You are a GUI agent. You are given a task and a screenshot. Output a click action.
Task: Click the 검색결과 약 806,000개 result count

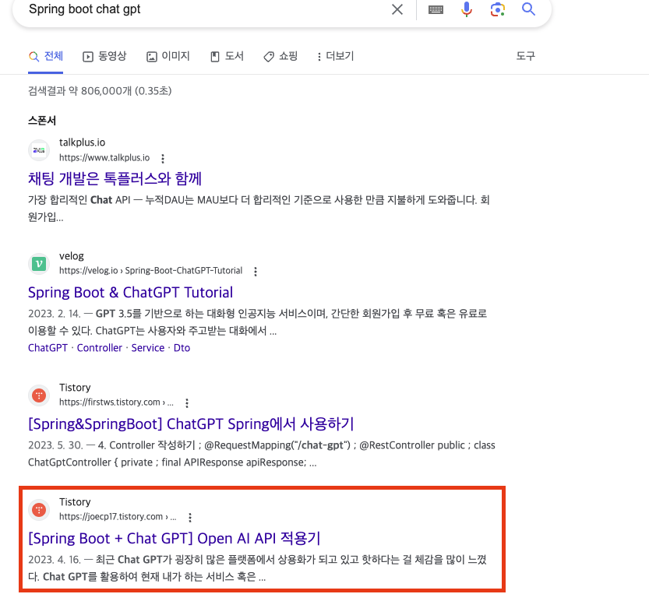pyautogui.click(x=100, y=91)
